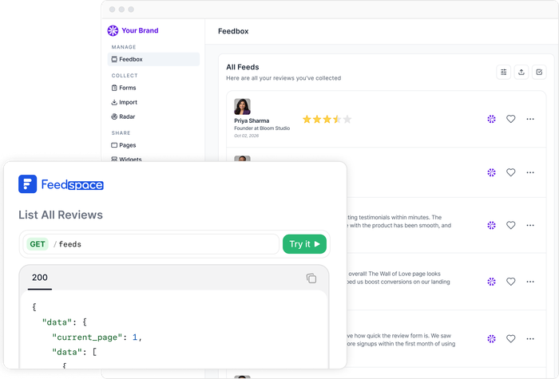Open more options on Priya Sharma's review
The height and width of the screenshot is (379, 559).
530,120
